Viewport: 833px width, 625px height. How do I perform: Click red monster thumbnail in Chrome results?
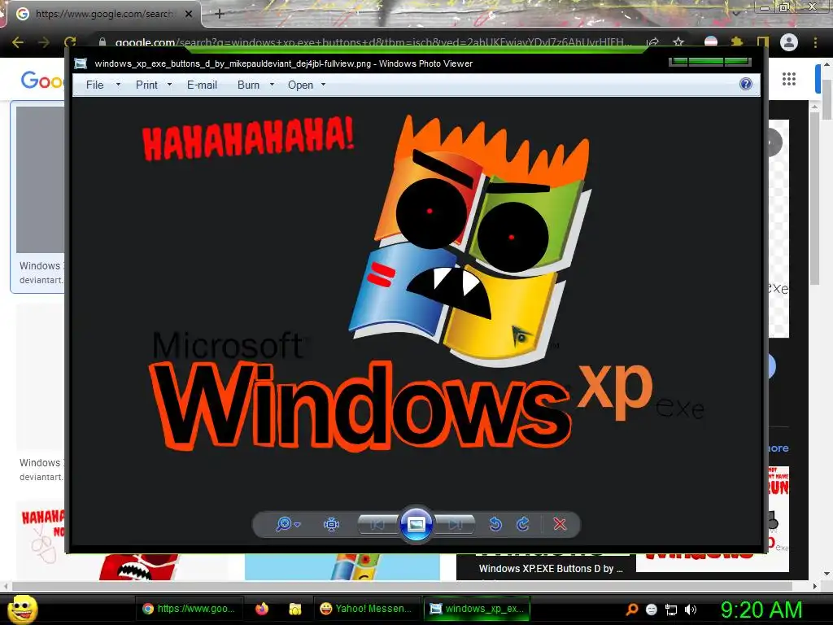click(138, 567)
